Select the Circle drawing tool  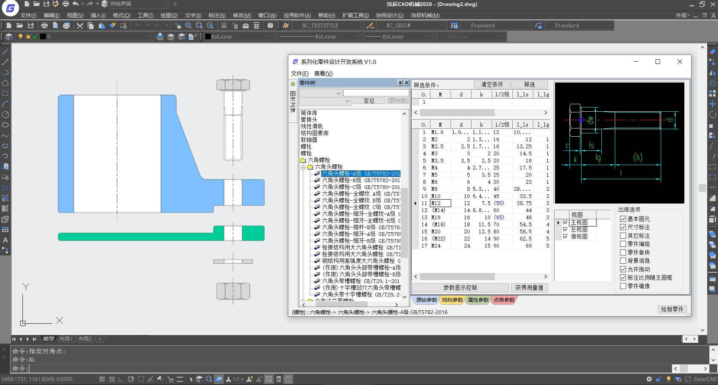(5, 114)
